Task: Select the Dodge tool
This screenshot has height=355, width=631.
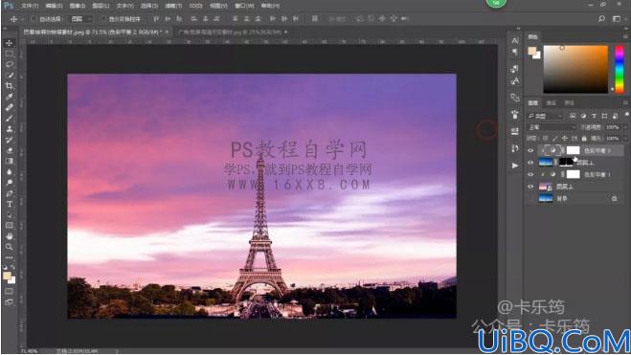Action: tap(10, 183)
